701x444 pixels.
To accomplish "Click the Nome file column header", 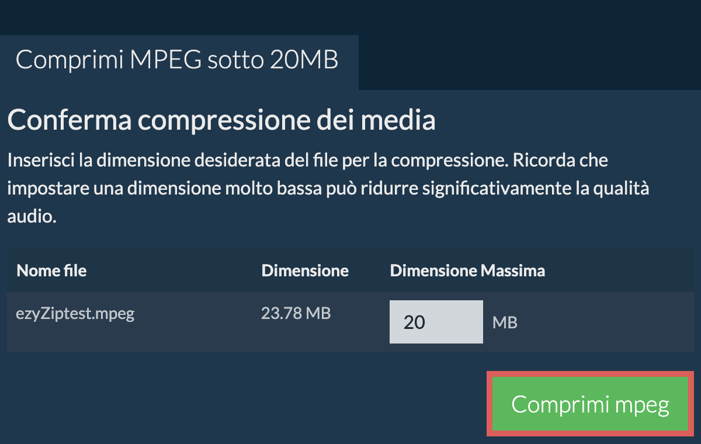I will point(51,270).
